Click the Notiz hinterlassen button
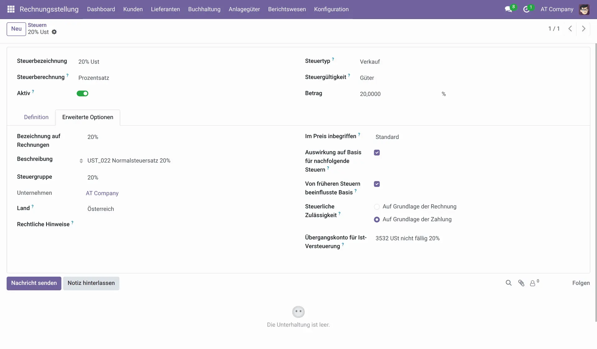Image resolution: width=597 pixels, height=349 pixels. pyautogui.click(x=91, y=283)
